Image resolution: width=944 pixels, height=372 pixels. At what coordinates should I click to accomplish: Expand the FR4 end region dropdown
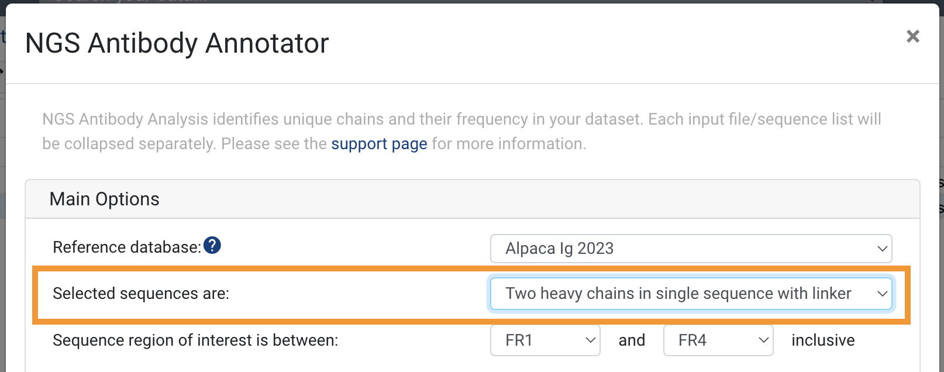718,340
